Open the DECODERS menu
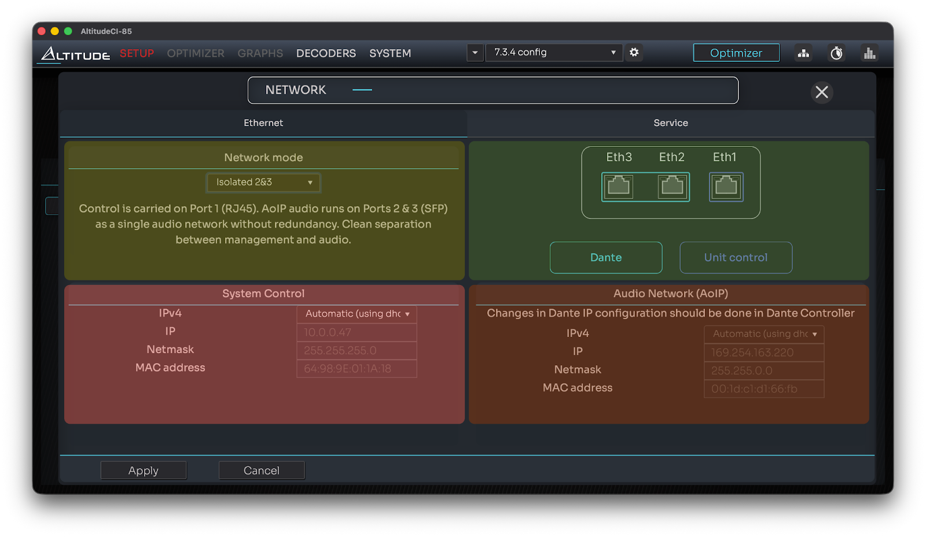This screenshot has width=926, height=537. tap(326, 53)
